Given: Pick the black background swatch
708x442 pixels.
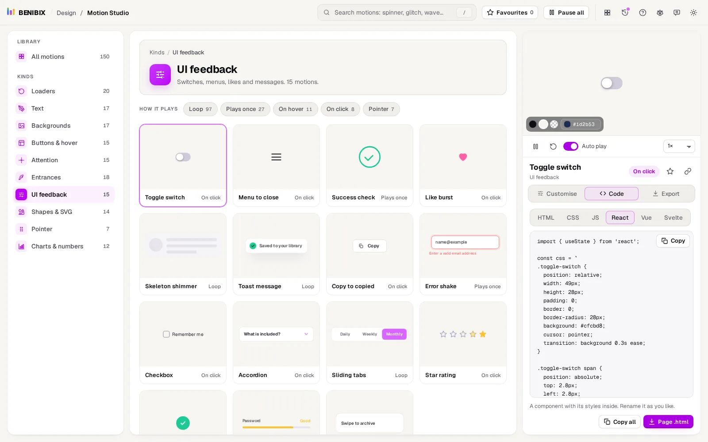Looking at the screenshot, I should [533, 124].
